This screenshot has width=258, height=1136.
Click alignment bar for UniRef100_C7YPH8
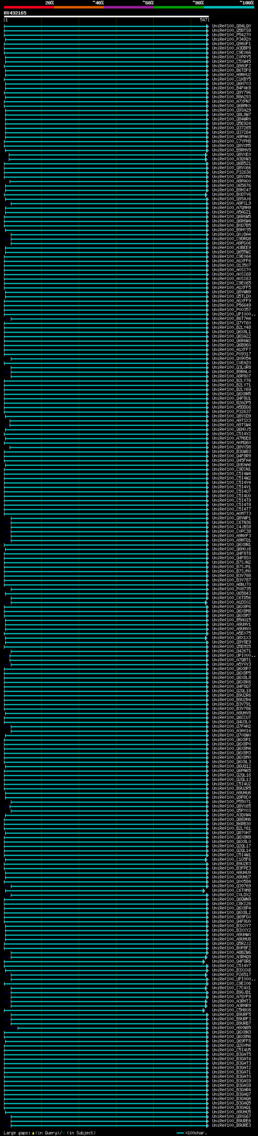pyautogui.click(x=106, y=141)
